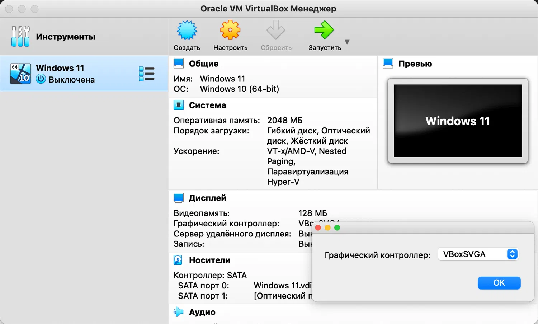Click the Видеопамять value 128 МБ
The image size is (538, 324).
click(313, 213)
